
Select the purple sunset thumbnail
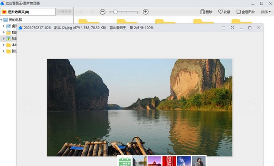154,161
